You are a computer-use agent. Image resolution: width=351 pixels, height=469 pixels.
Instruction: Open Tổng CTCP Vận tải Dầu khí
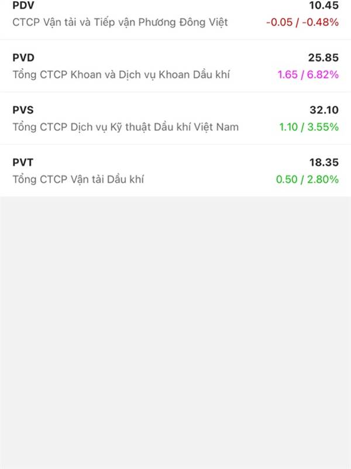pyautogui.click(x=78, y=179)
